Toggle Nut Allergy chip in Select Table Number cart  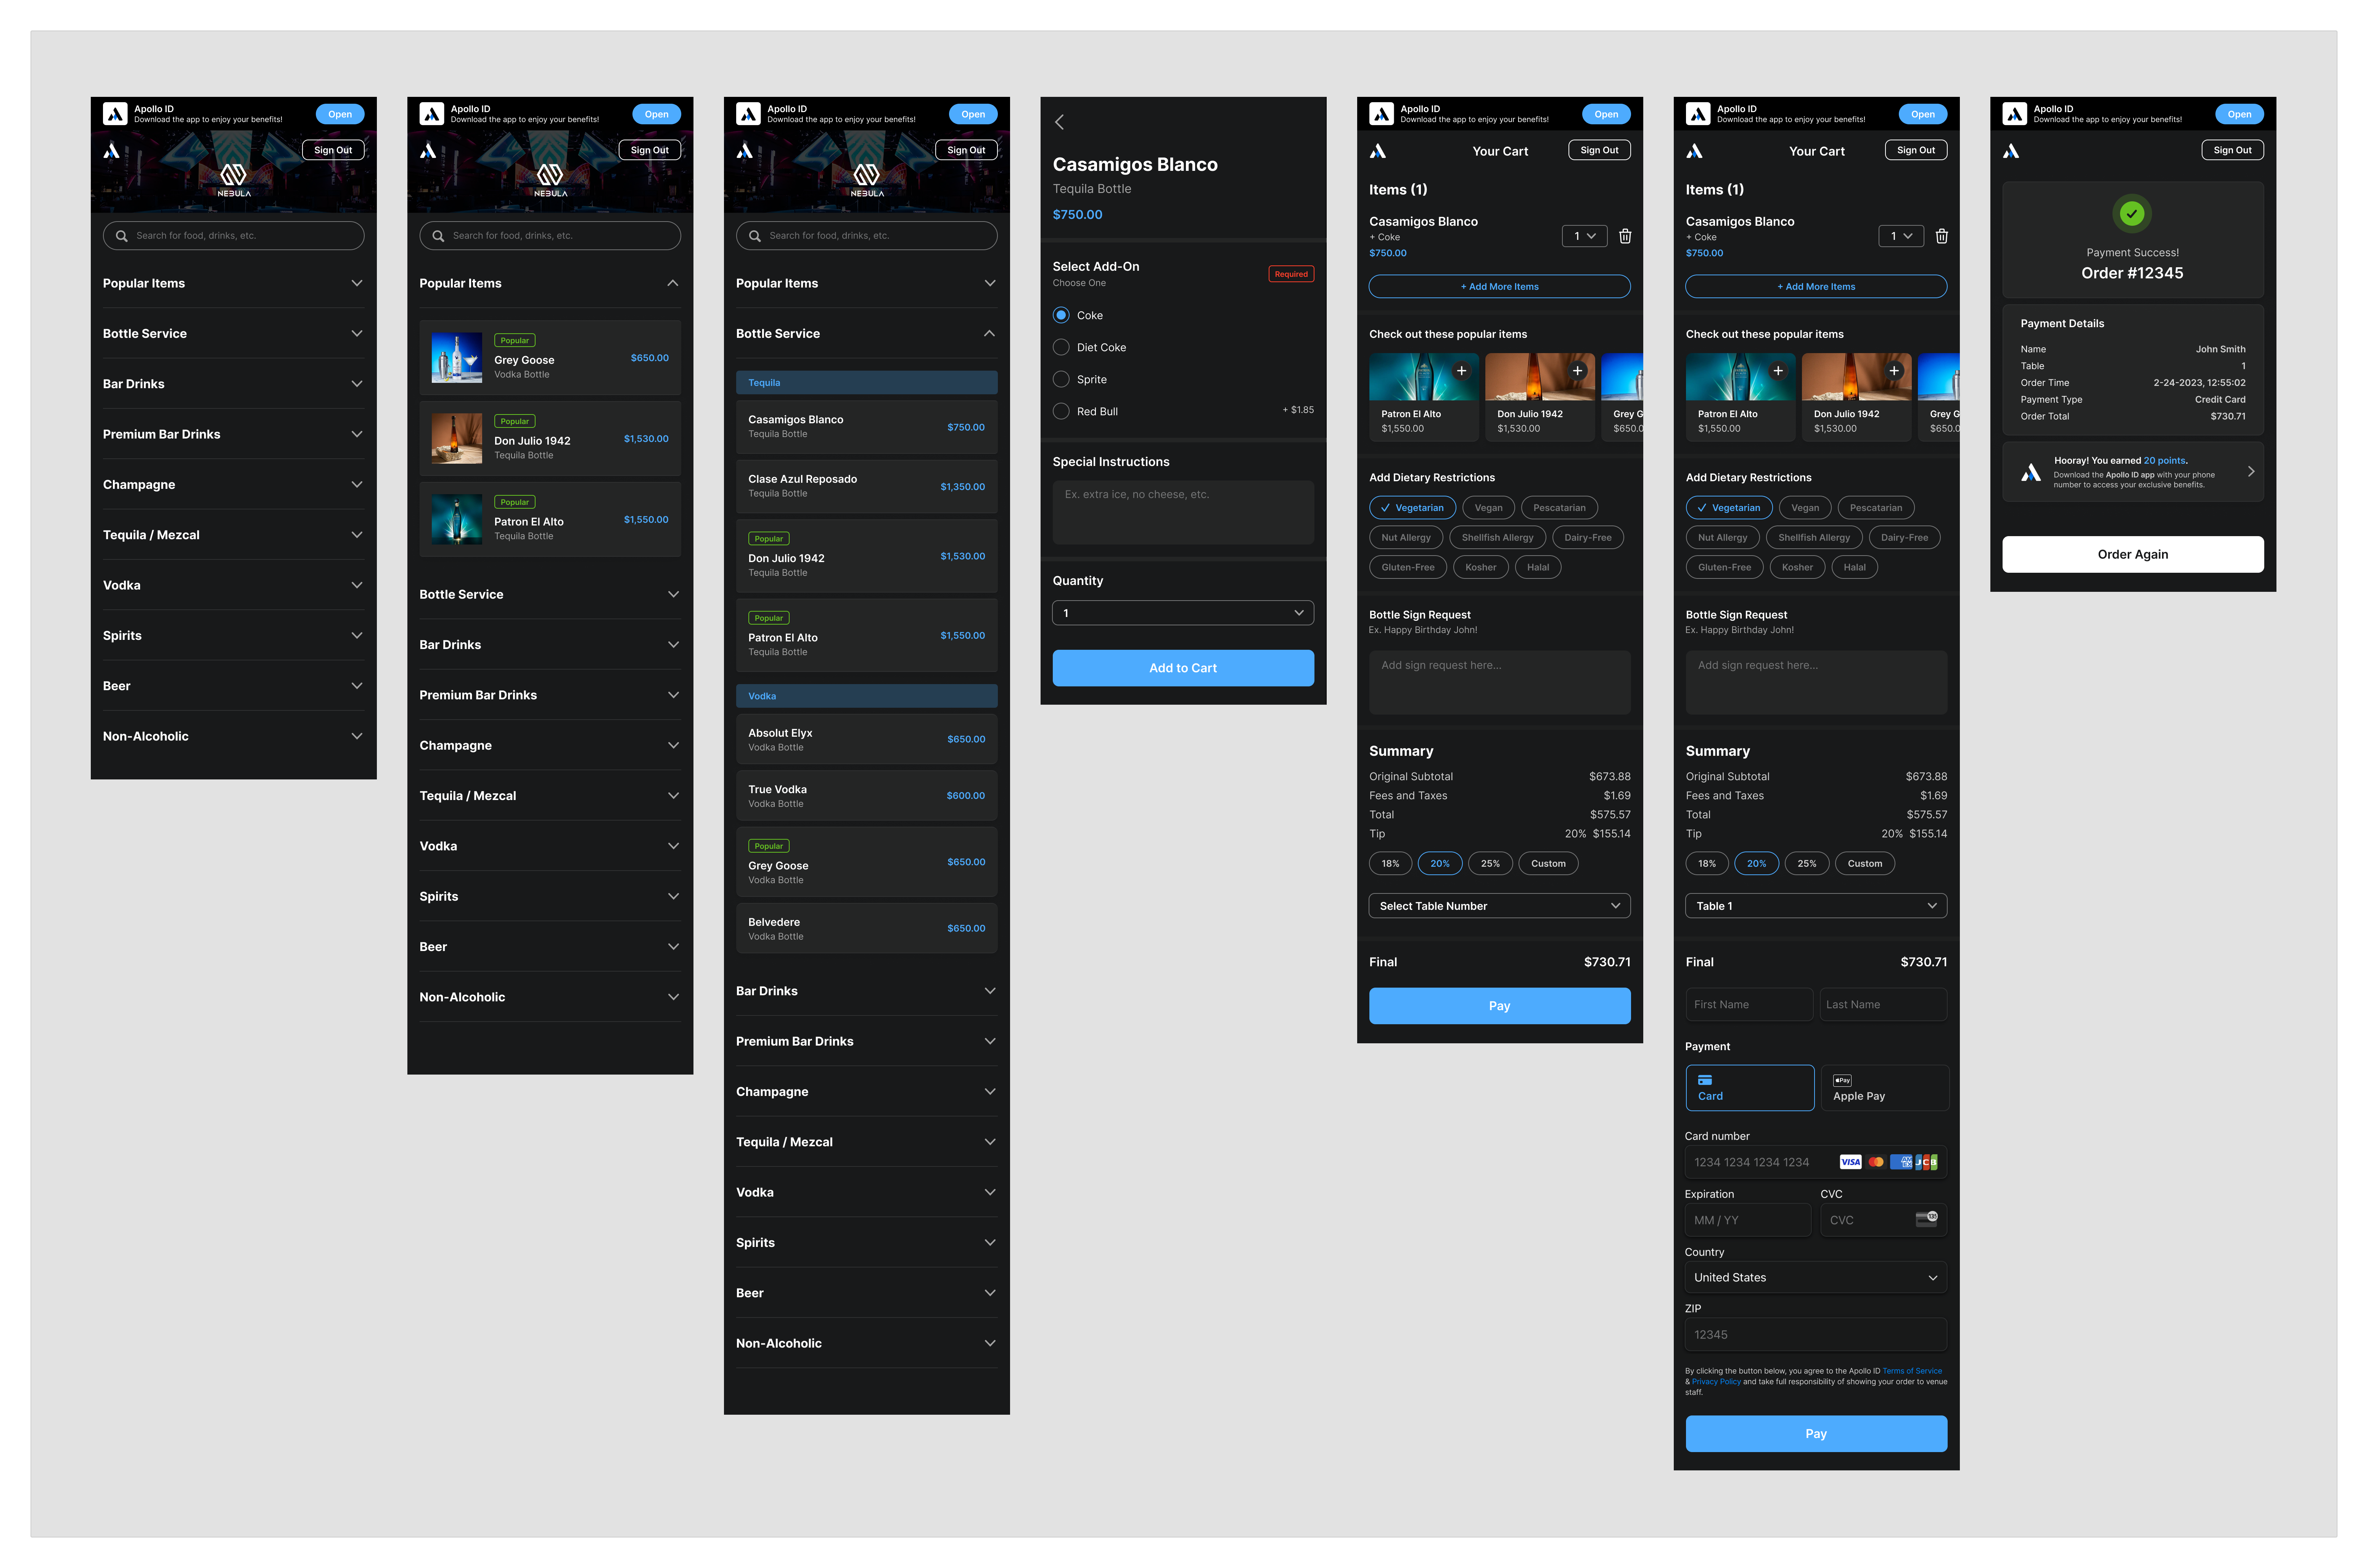pos(1406,538)
